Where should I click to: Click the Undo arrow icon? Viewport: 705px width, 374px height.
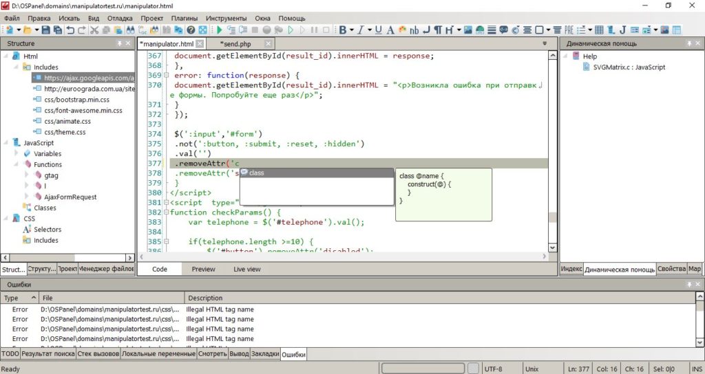point(70,30)
